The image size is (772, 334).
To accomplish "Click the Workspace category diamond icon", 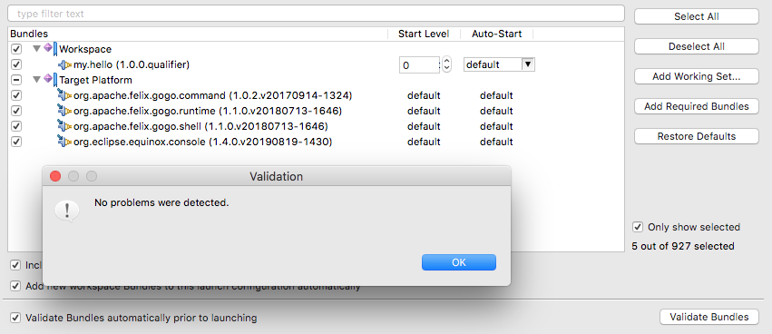I will 50,49.
